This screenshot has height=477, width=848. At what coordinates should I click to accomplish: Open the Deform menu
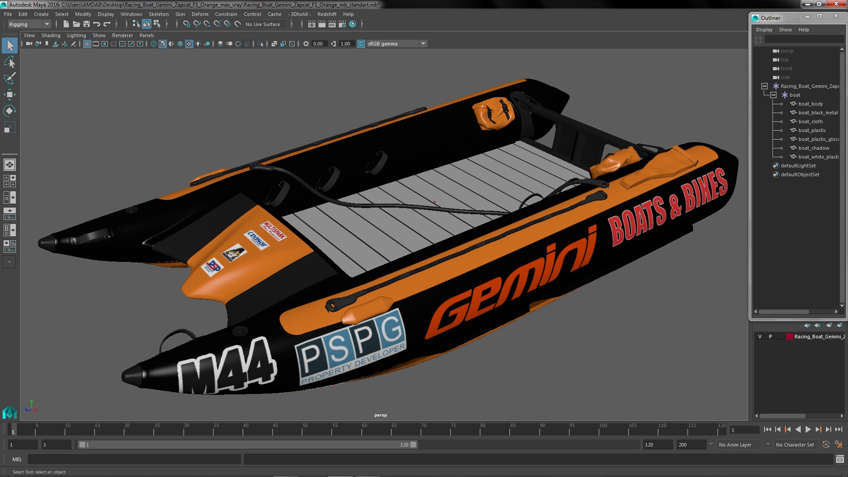click(x=200, y=14)
